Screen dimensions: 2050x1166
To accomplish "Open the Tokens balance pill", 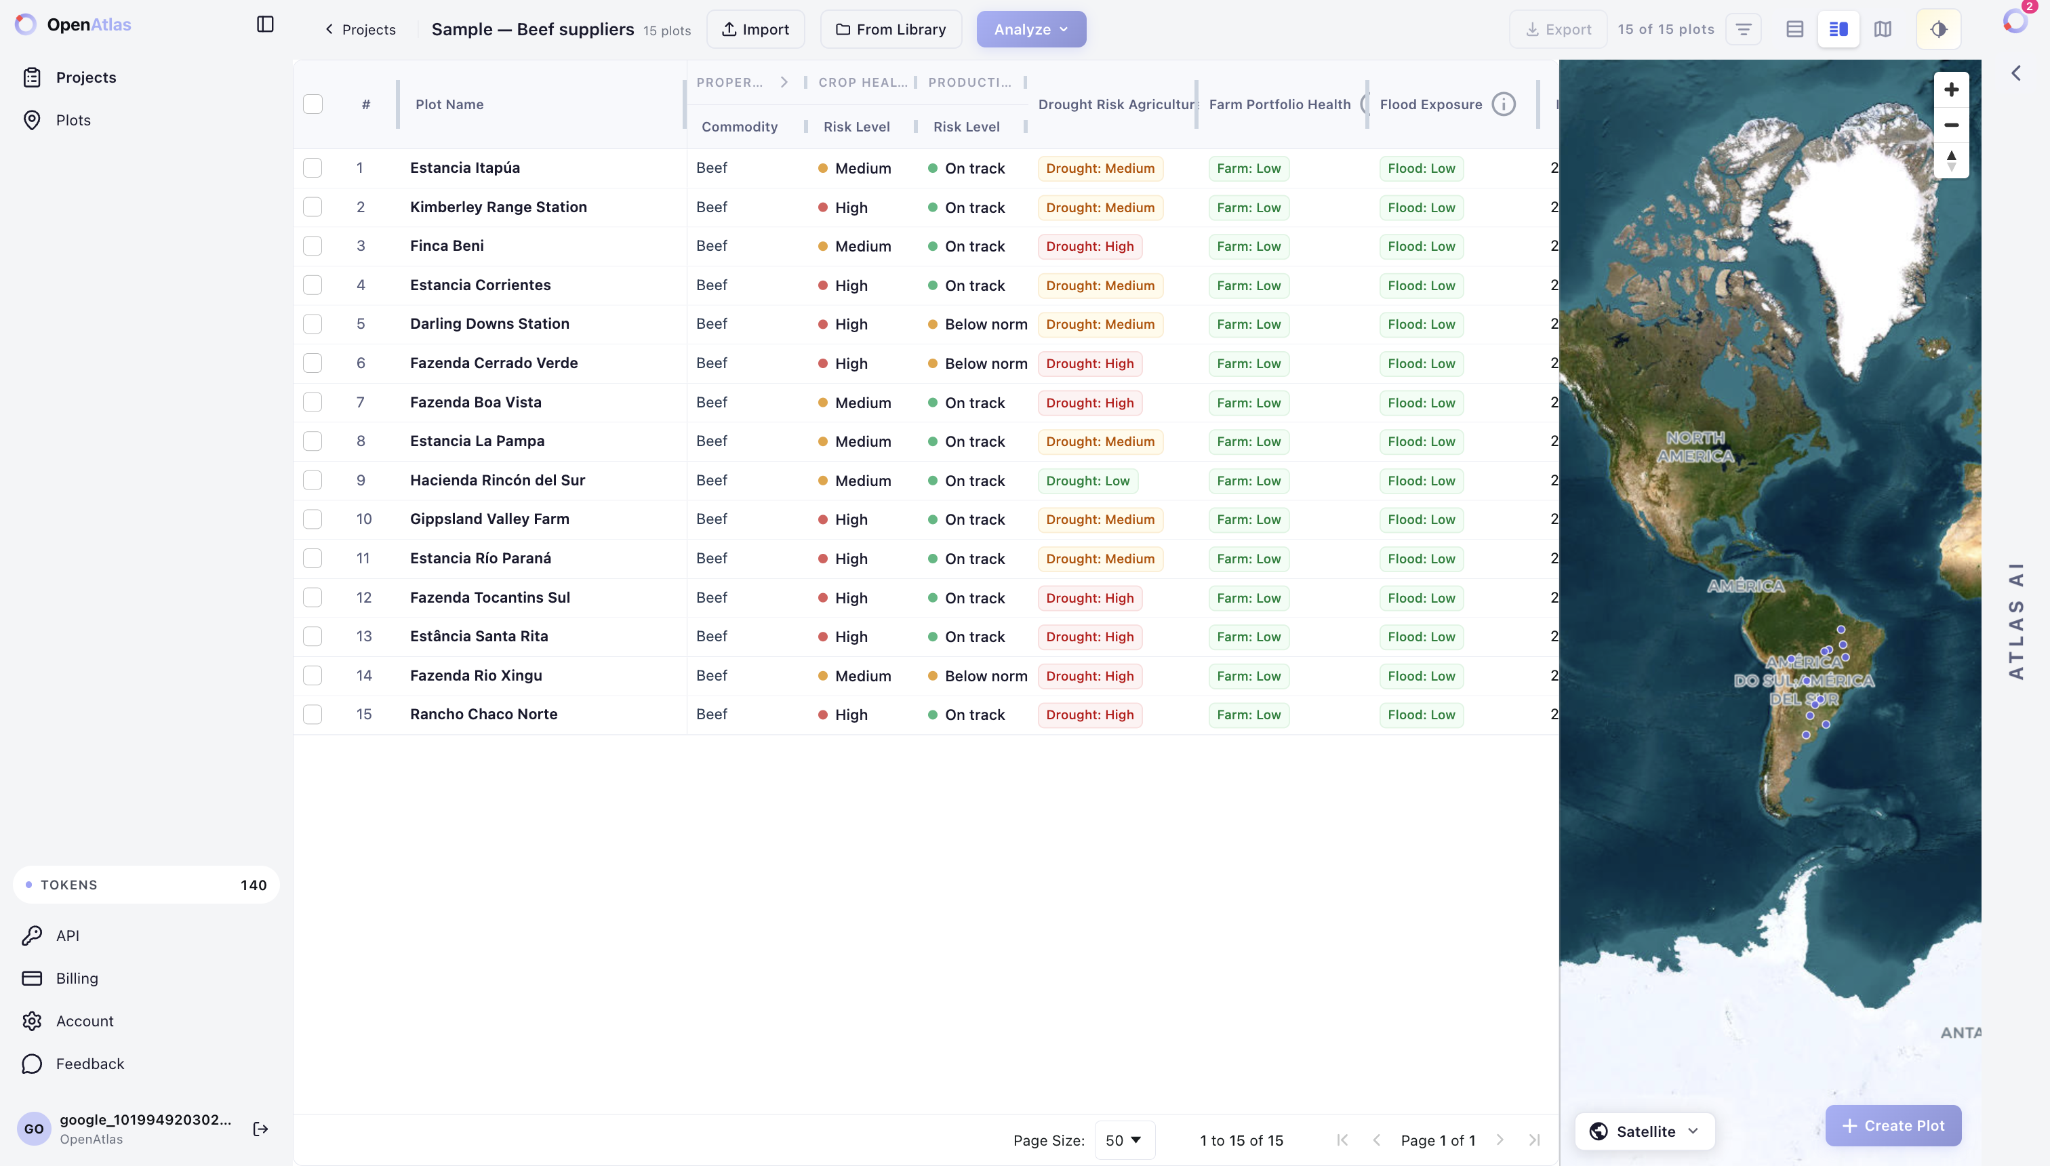I will click(146, 885).
